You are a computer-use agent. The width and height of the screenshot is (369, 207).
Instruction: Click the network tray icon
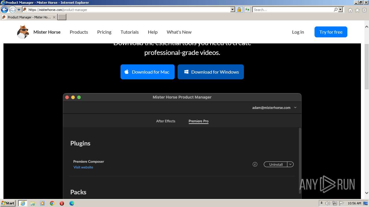[x=335, y=203]
